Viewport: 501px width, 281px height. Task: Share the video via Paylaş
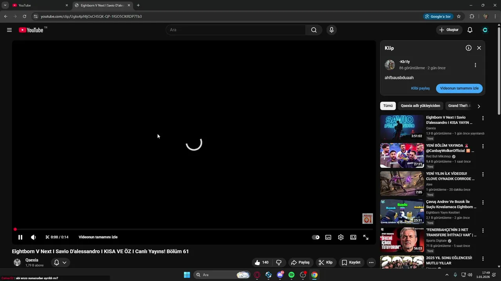coord(300,262)
